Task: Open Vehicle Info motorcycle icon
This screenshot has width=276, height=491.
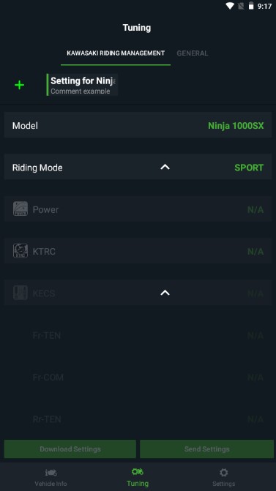Action: [x=51, y=472]
